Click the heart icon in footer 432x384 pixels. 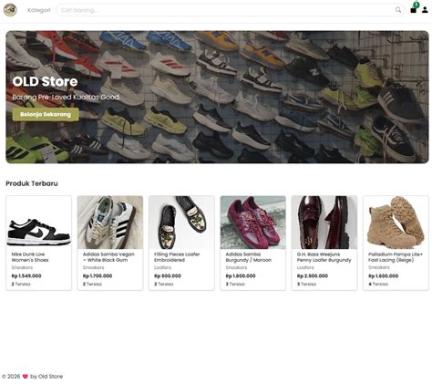[x=26, y=377]
